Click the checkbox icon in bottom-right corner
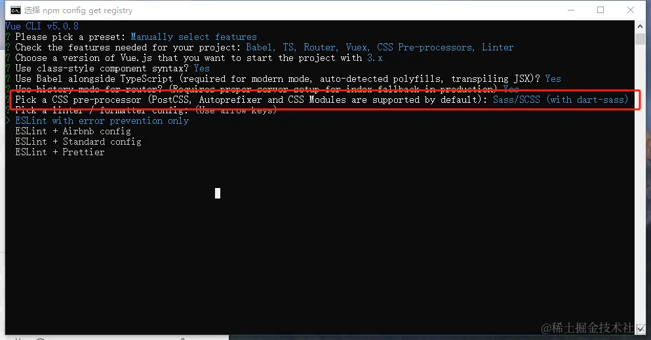 [641, 329]
